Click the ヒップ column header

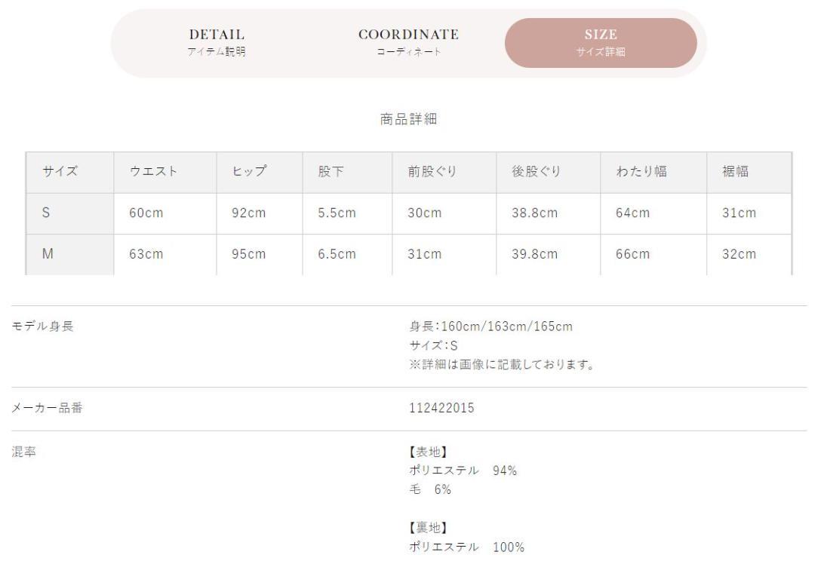click(x=249, y=171)
